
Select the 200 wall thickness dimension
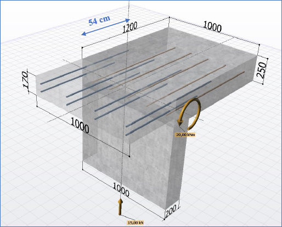pos(171,211)
